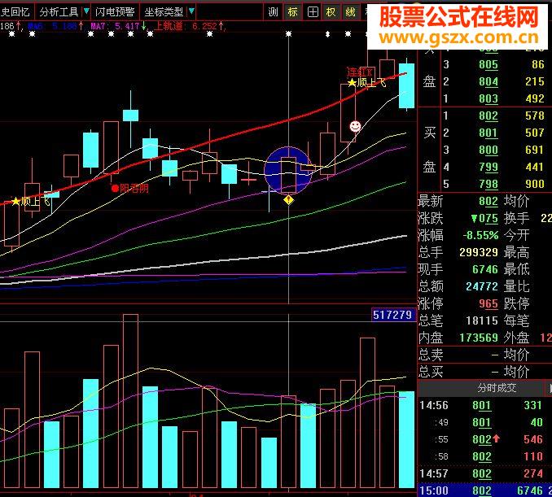Select sell-side price 804
The height and width of the screenshot is (497, 552).
(x=488, y=81)
